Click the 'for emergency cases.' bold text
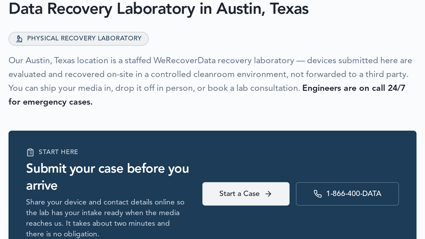Screen dimensions: 425x239 50,102
